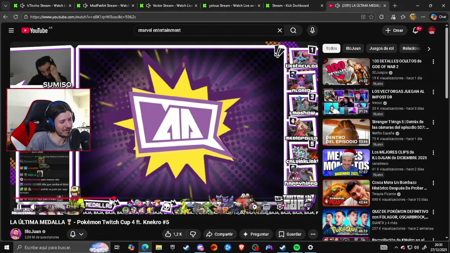
Task: Open player settings gear
Action: click(279, 207)
